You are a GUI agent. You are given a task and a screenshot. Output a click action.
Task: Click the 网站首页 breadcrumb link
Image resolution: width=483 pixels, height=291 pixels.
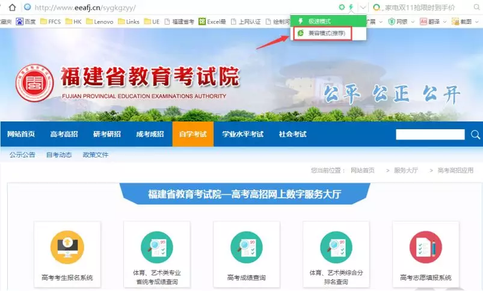pyautogui.click(x=363, y=170)
